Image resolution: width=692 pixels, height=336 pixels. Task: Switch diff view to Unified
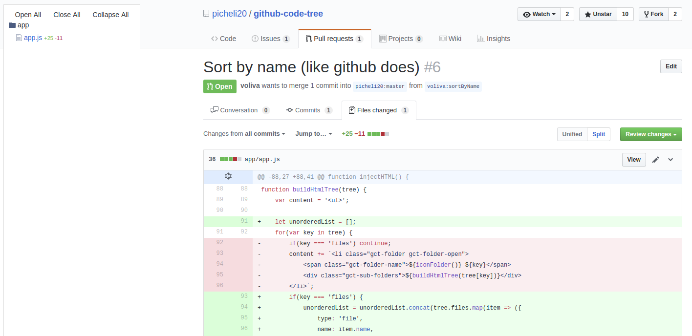[x=572, y=134]
